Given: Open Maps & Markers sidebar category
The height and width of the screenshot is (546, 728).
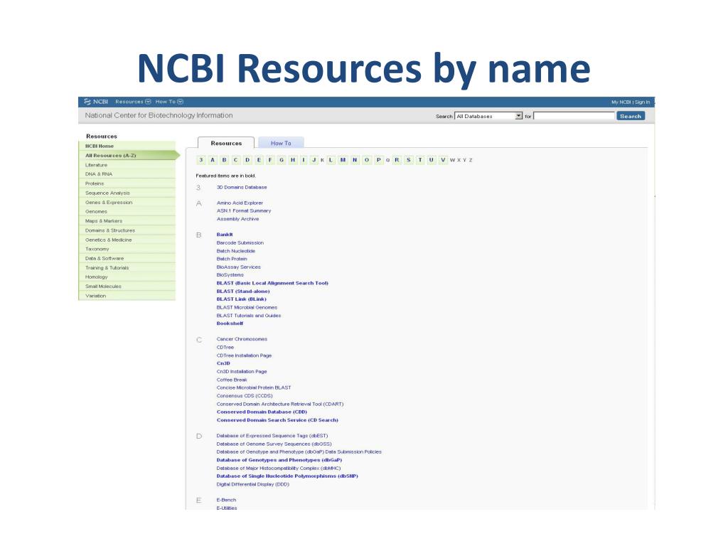Looking at the screenshot, I should point(127,221).
